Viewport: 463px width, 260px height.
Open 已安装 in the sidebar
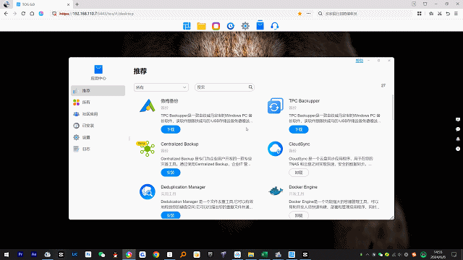[98, 126]
